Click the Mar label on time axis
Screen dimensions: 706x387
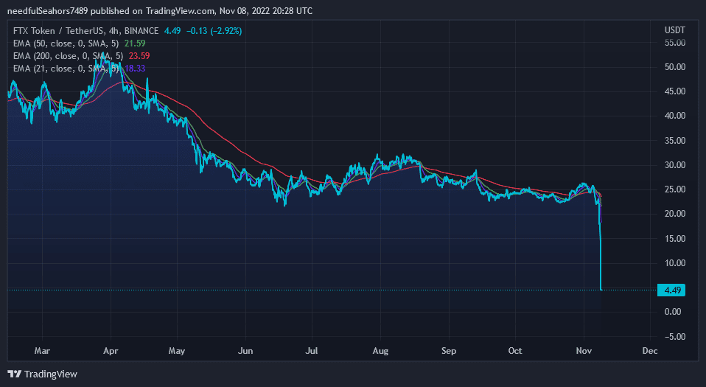pos(43,351)
